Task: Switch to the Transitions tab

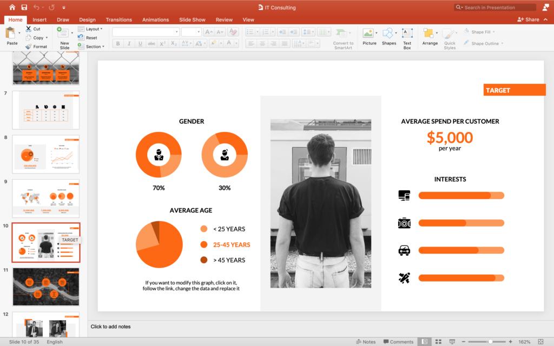Action: (118, 20)
